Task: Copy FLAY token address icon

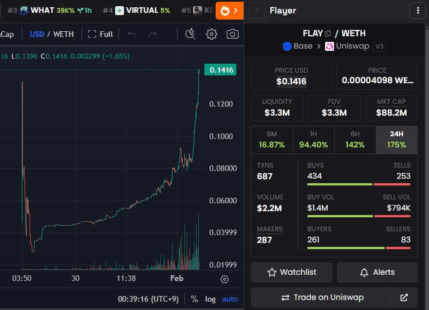Action: tap(328, 34)
